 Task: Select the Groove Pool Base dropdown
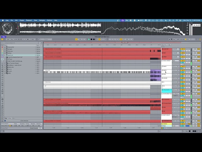pyautogui.click(x=17, y=126)
